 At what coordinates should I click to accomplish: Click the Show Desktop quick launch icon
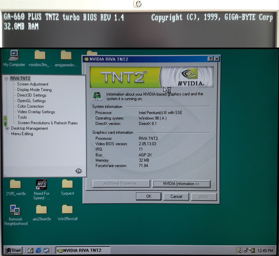click(30, 250)
